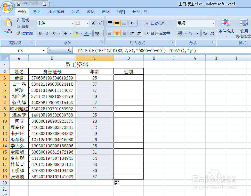Select cell with name 白一鸣
Screen dimensions: 251x196
click(x=19, y=84)
